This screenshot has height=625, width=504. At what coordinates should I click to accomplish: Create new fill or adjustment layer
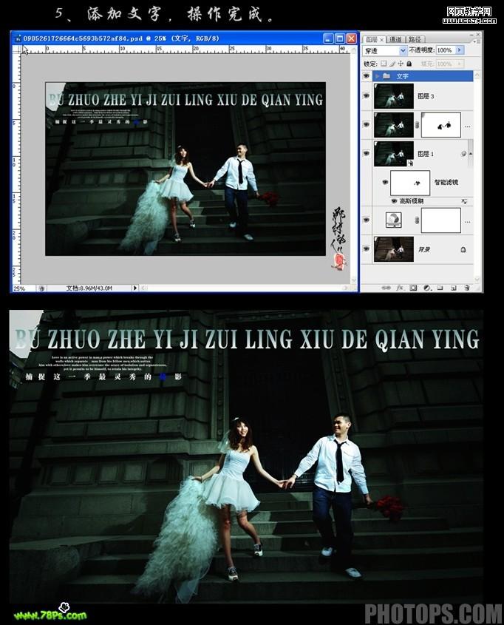click(426, 288)
